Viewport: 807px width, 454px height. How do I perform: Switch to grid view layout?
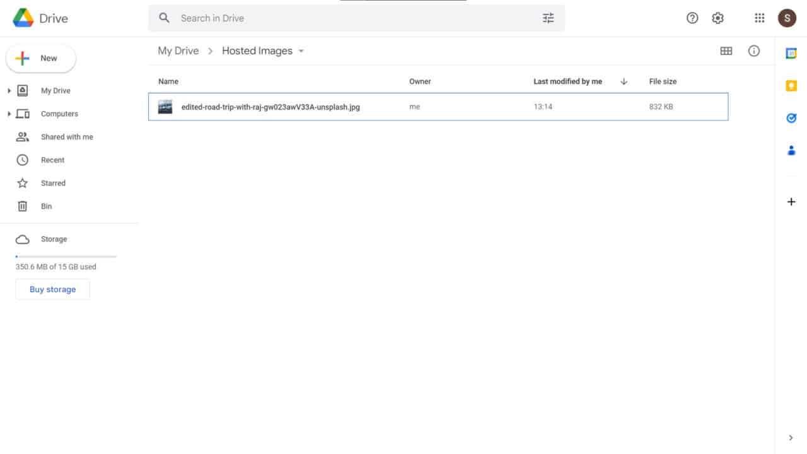(726, 50)
